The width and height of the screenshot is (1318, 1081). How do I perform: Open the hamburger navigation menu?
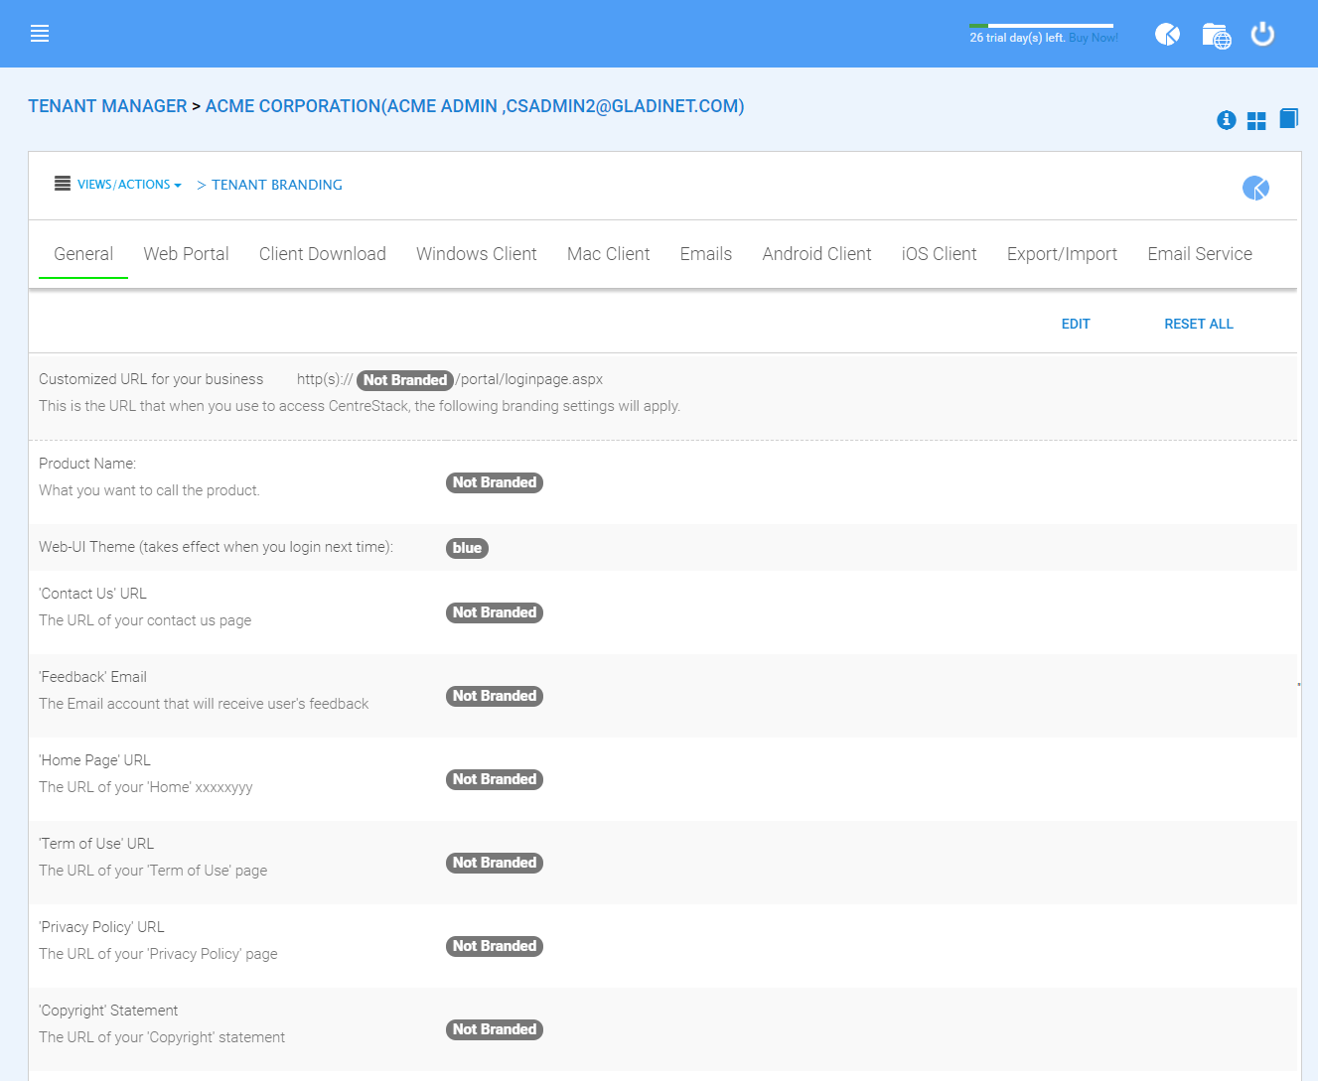[40, 34]
